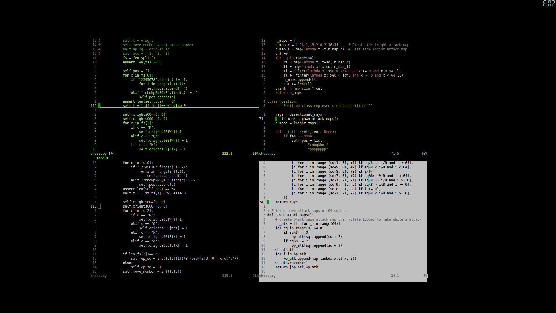556x313 pixels.
Task: Click the 'range (sq+1, 64, +1)' ray line
Action: pyautogui.click(x=352, y=163)
